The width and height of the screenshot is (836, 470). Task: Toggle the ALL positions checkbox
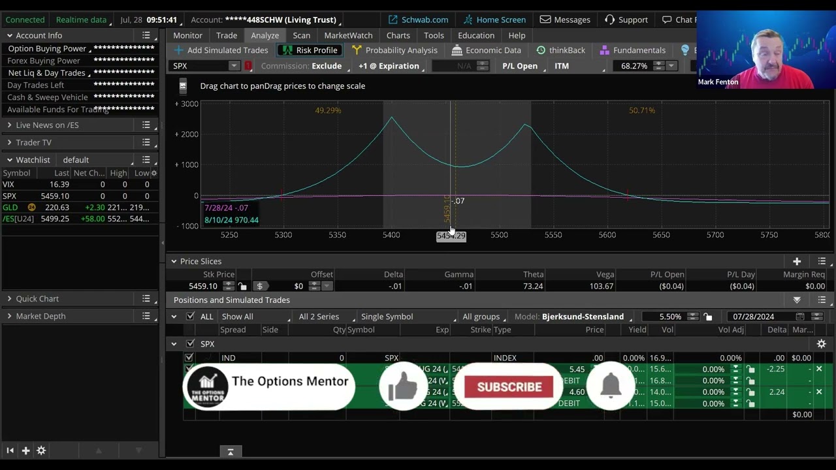point(190,317)
